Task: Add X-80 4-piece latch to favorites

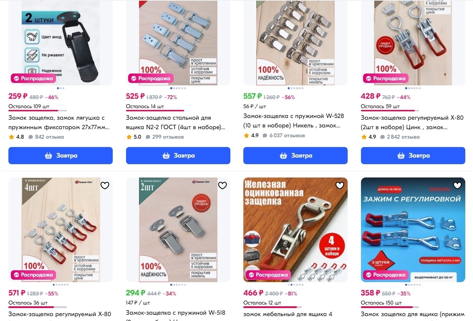Action: pyautogui.click(x=105, y=186)
